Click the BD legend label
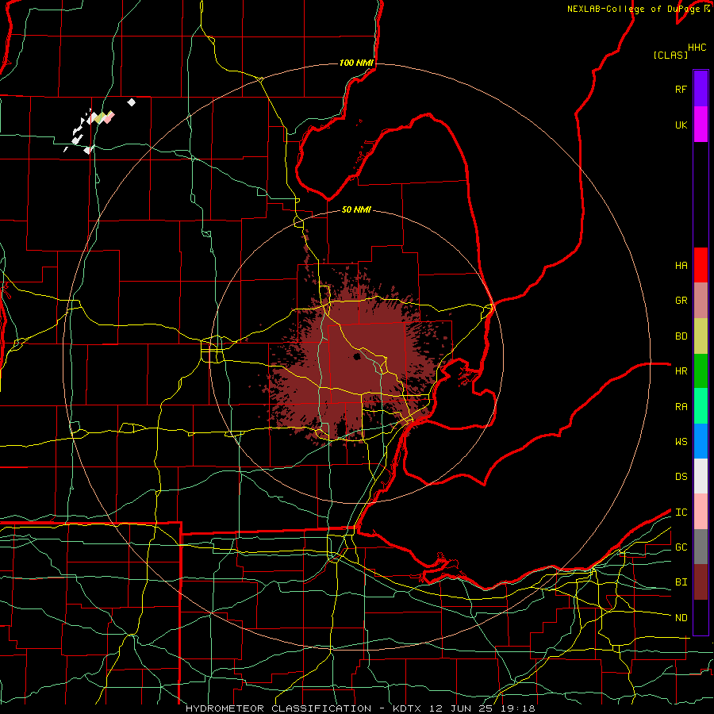Viewport: 714px width, 714px height. pos(681,336)
